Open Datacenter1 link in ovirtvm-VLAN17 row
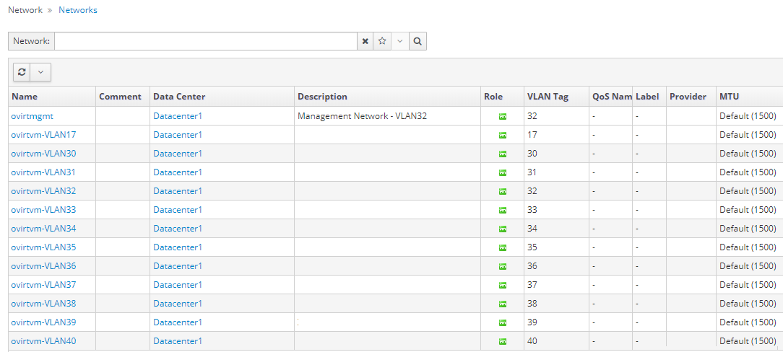The width and height of the screenshot is (783, 352). (x=178, y=135)
